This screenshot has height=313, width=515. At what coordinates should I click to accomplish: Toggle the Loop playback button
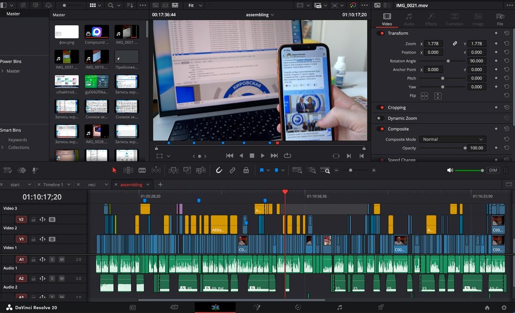point(287,156)
